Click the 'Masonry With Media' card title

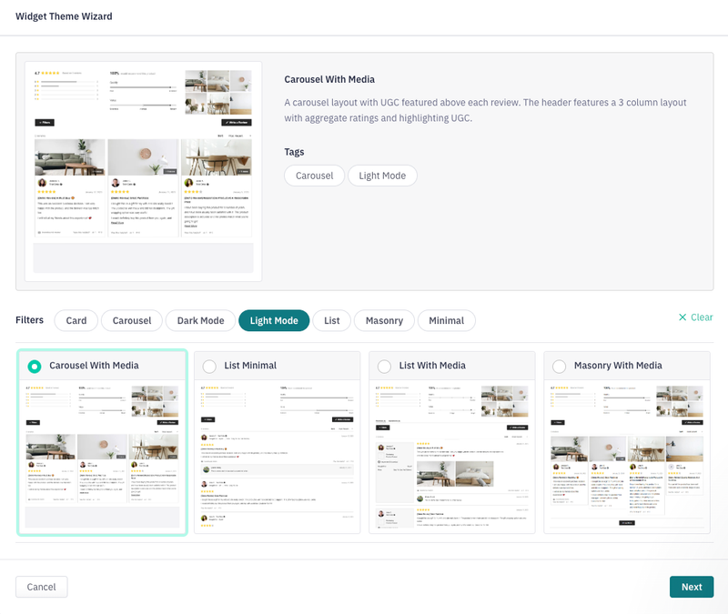[x=618, y=366]
